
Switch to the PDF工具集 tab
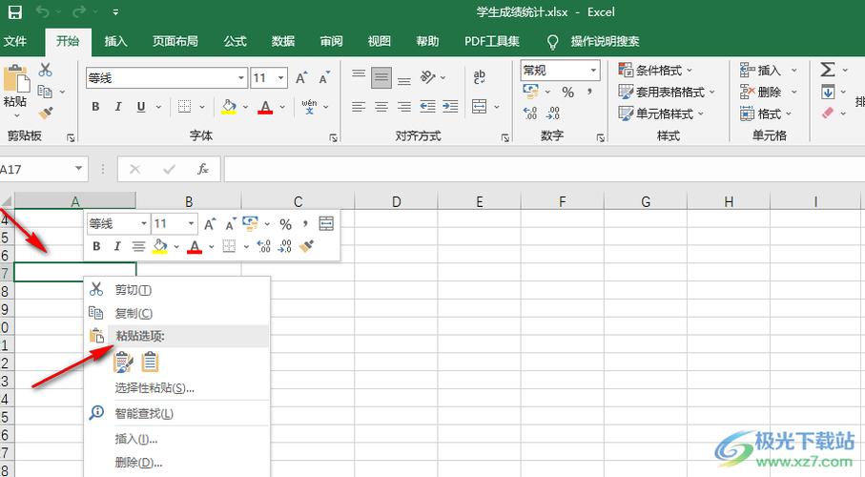pyautogui.click(x=492, y=41)
